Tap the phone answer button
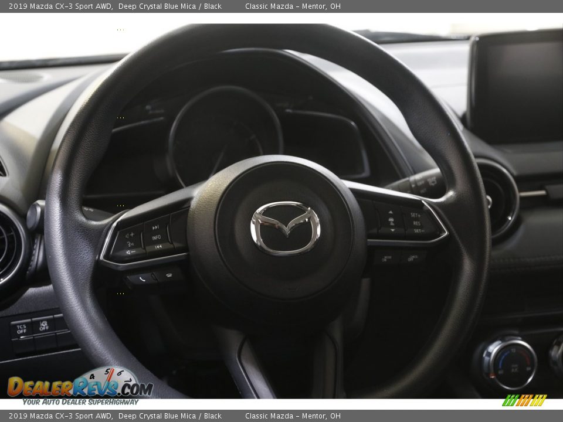This screenshot has width=563, height=422. point(141,278)
